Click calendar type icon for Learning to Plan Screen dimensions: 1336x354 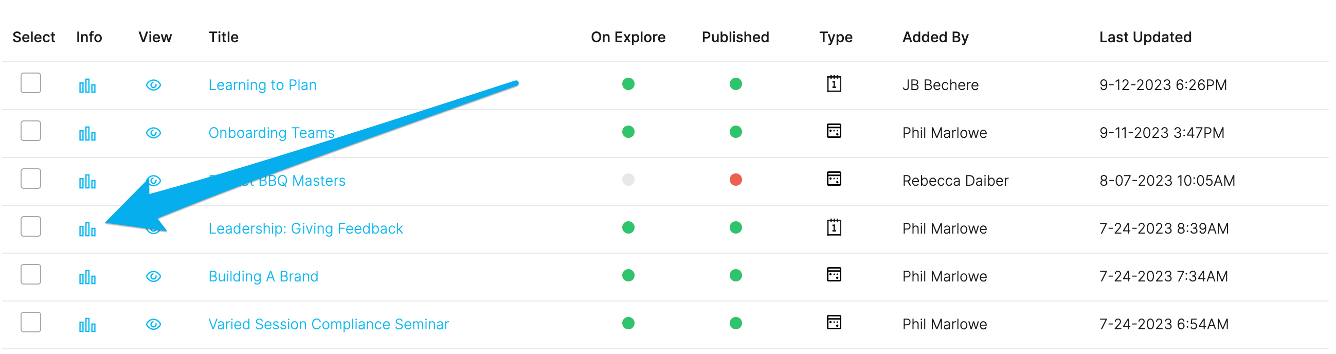tap(834, 83)
